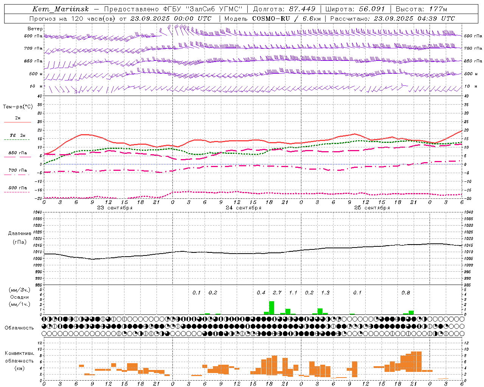Click the '0.8' precipitation value
The width and height of the screenshot is (484, 387).
click(x=406, y=293)
